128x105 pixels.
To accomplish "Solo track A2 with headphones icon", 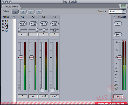I will [x=35, y=24].
